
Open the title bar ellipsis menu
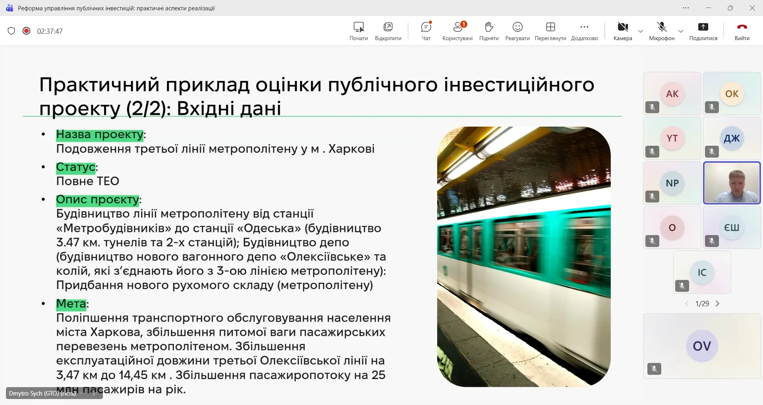[x=686, y=8]
